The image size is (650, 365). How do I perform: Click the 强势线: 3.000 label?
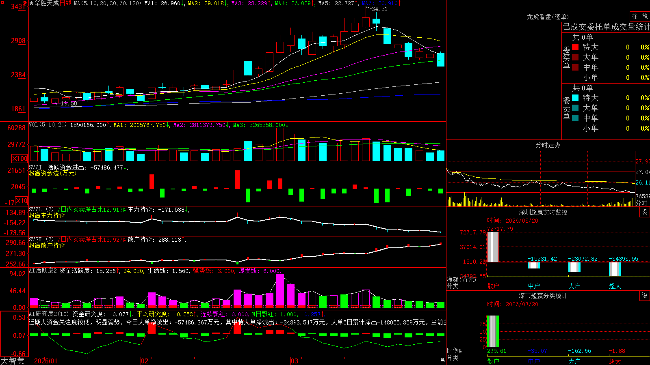[214, 271]
